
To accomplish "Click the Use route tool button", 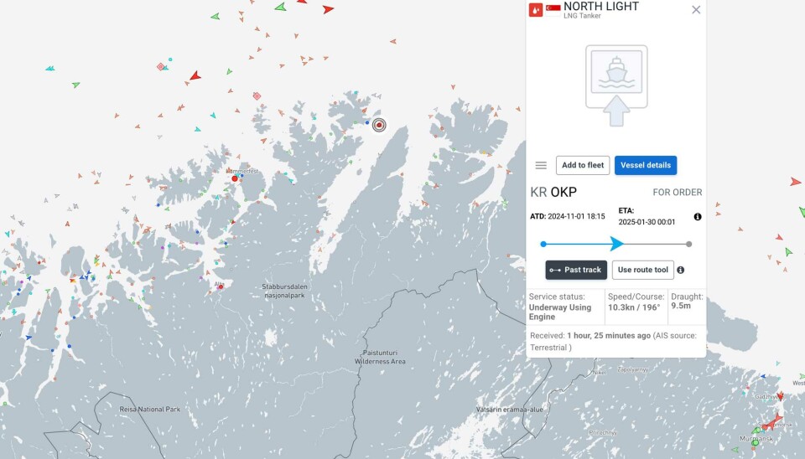I will point(643,270).
